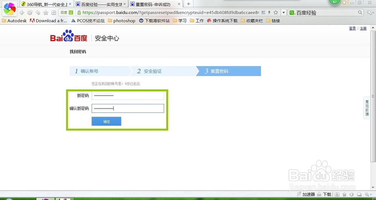The width and height of the screenshot is (376, 200).
Task: Open a new tab with plus button
Action: pos(188,4)
